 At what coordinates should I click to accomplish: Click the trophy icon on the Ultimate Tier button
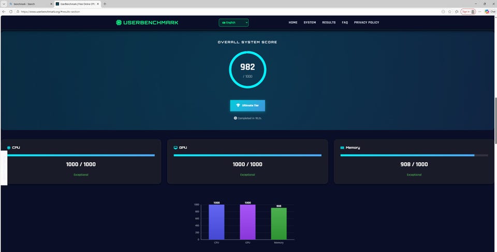pyautogui.click(x=238, y=105)
